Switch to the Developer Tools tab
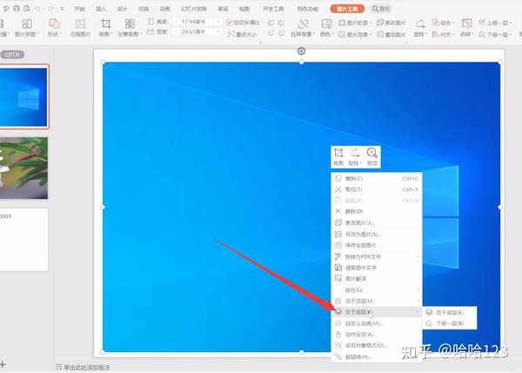The width and height of the screenshot is (522, 373). coord(273,9)
